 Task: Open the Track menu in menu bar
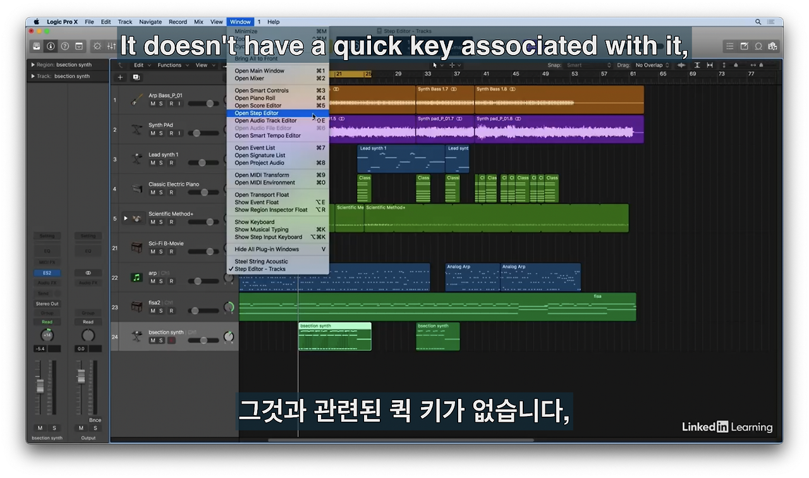[x=125, y=21]
